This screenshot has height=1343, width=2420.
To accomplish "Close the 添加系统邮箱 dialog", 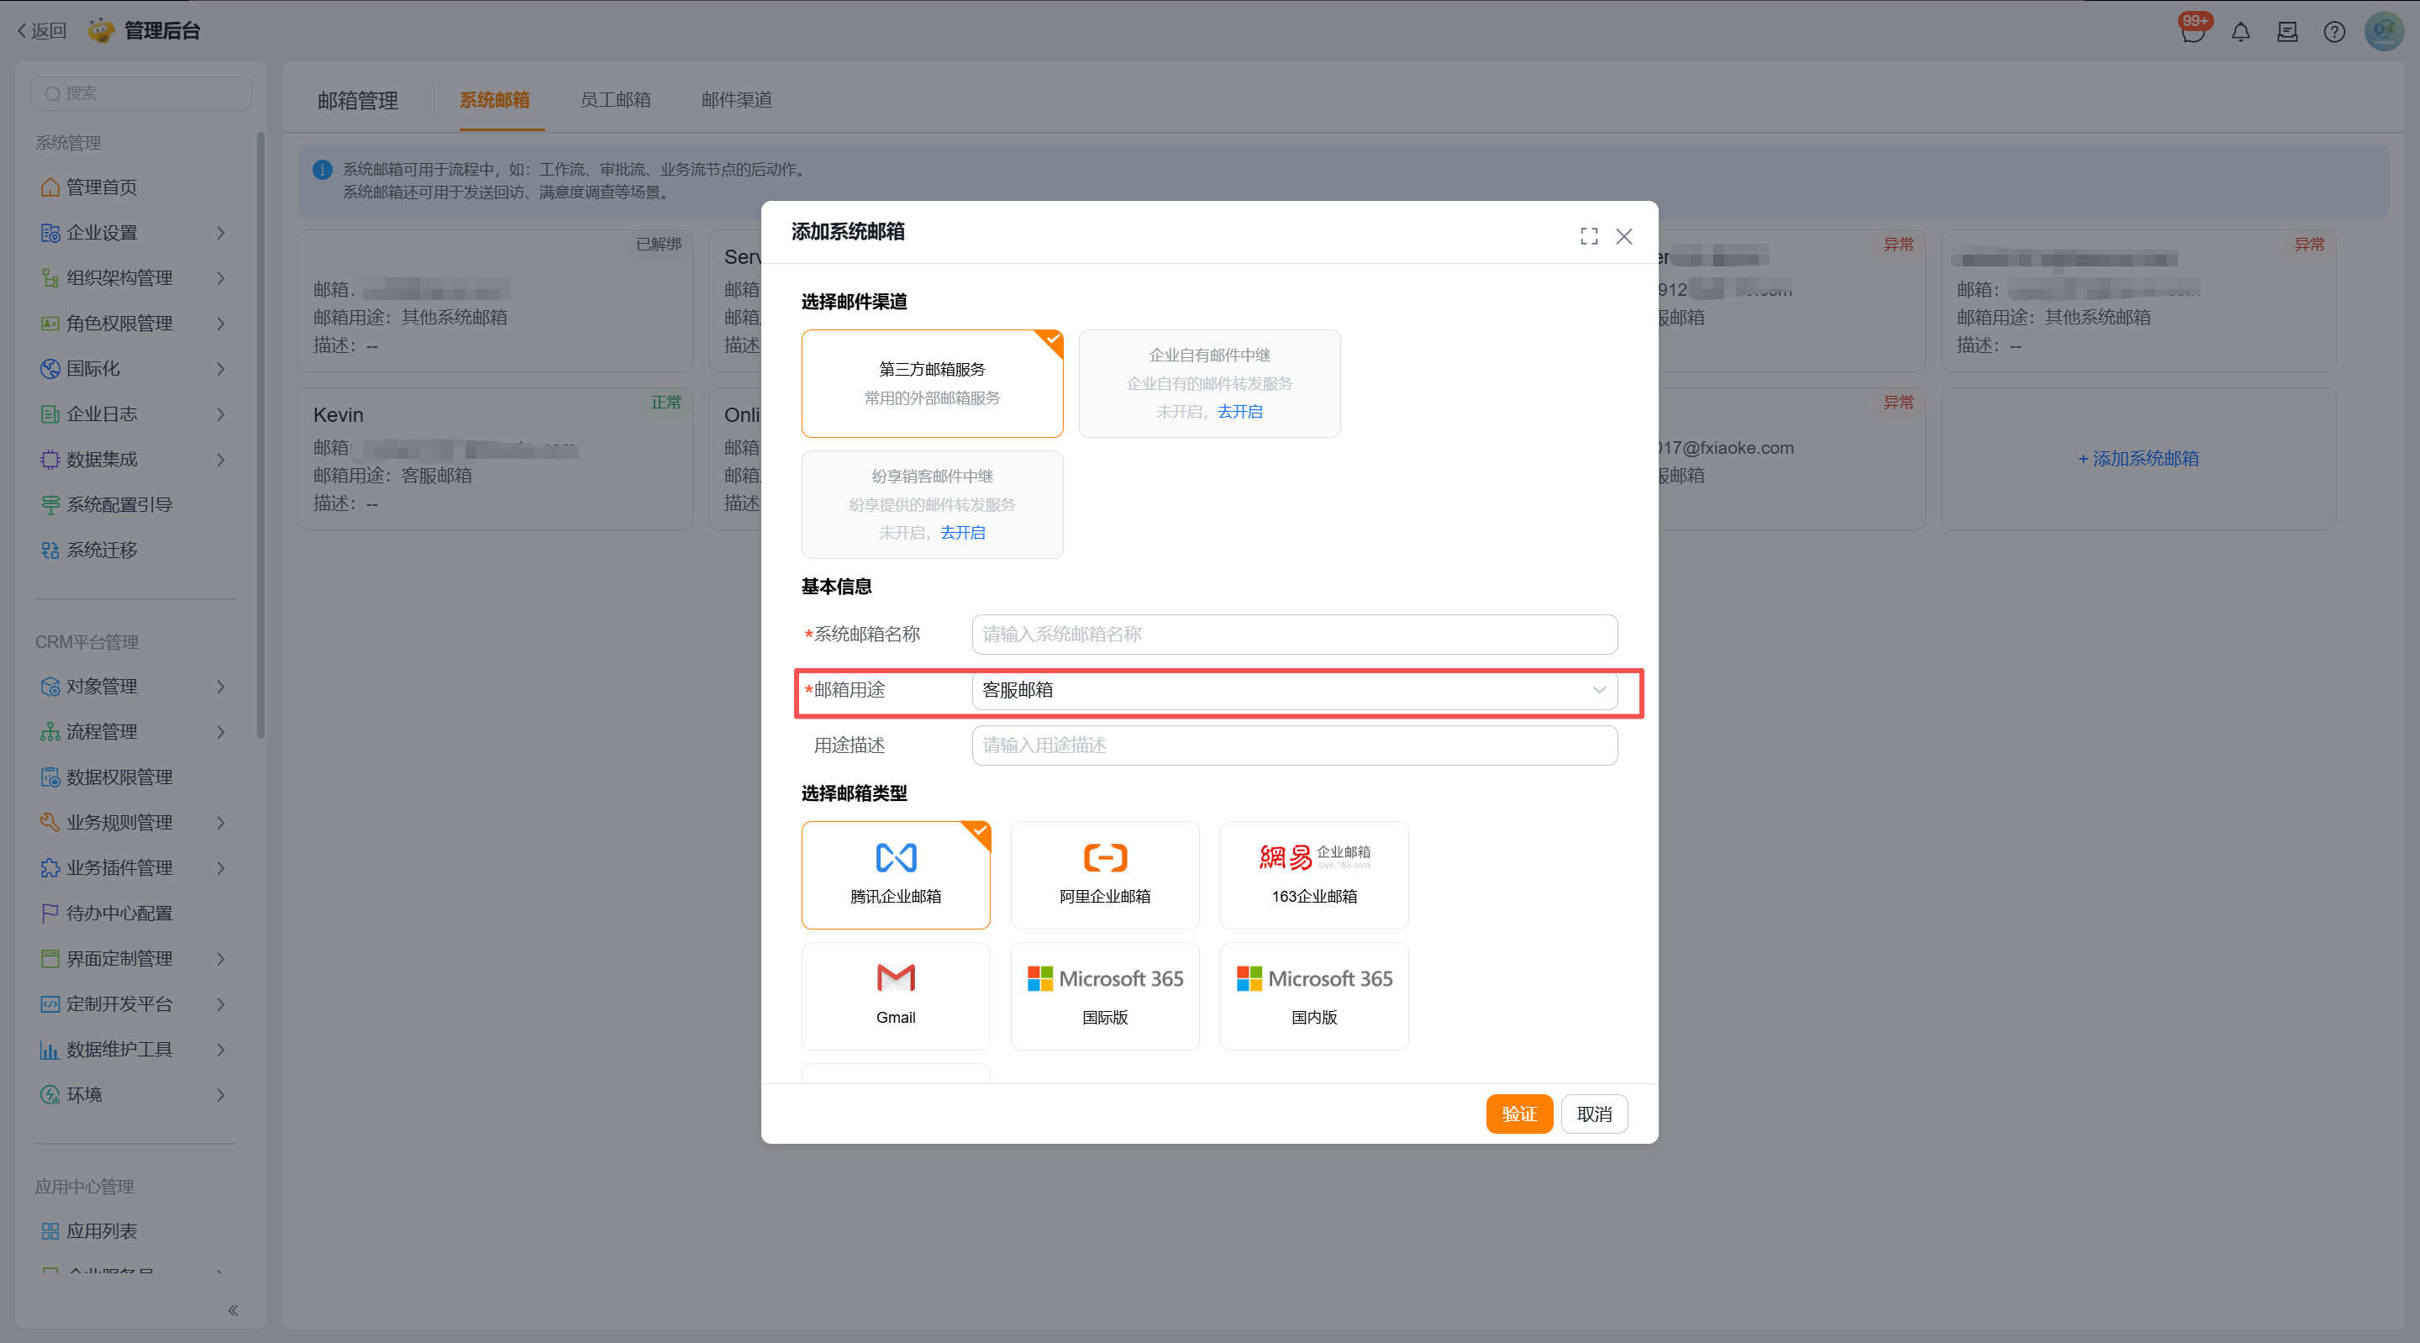I will [x=1624, y=236].
